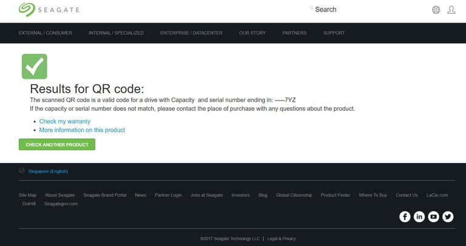
Task: Open the Legal & Privacy footer link
Action: pos(282,239)
